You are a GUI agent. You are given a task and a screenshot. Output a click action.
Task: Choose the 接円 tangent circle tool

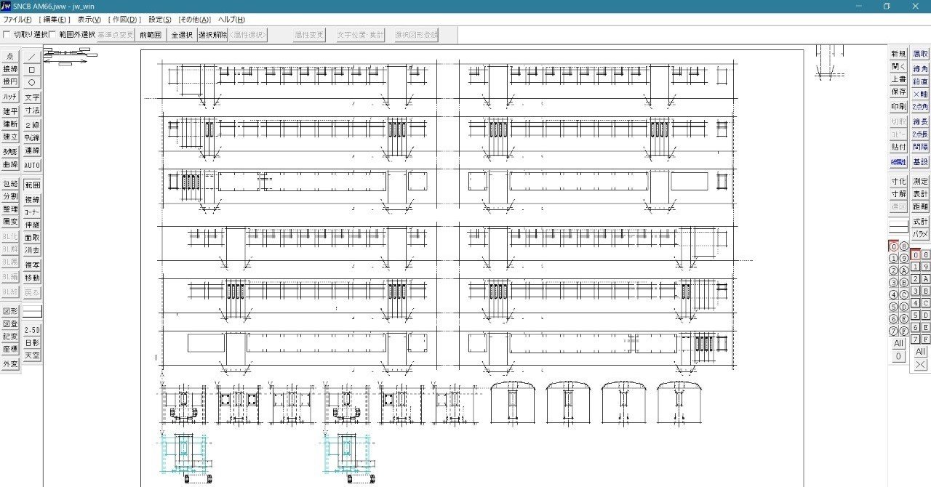10,82
